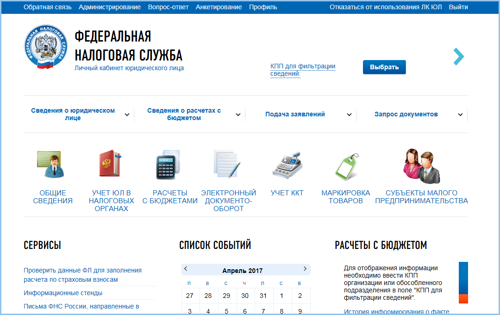Open УЧЕТ ЮЛ В НАЛОГОВЫХ ОРГАНАХ link
This screenshot has width=500, height=315.
pos(111,201)
